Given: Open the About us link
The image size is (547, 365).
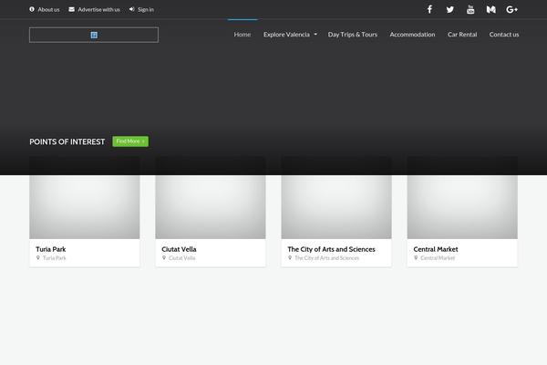Looking at the screenshot, I should point(48,9).
